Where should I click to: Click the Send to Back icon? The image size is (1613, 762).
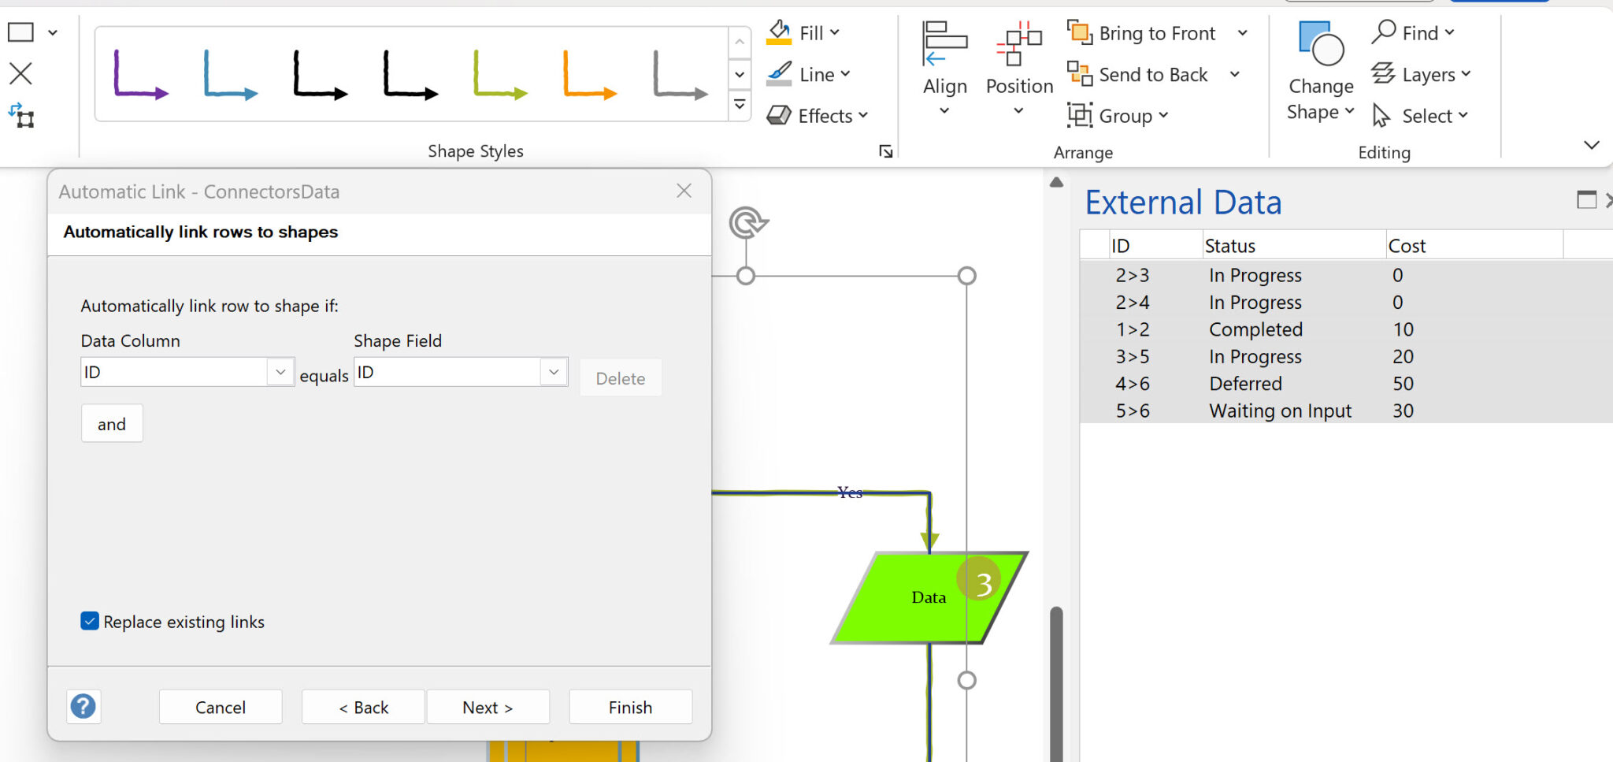[x=1079, y=74]
